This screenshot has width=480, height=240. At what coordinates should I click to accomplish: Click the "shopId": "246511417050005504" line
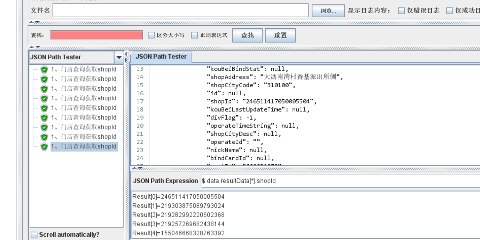pyautogui.click(x=262, y=101)
